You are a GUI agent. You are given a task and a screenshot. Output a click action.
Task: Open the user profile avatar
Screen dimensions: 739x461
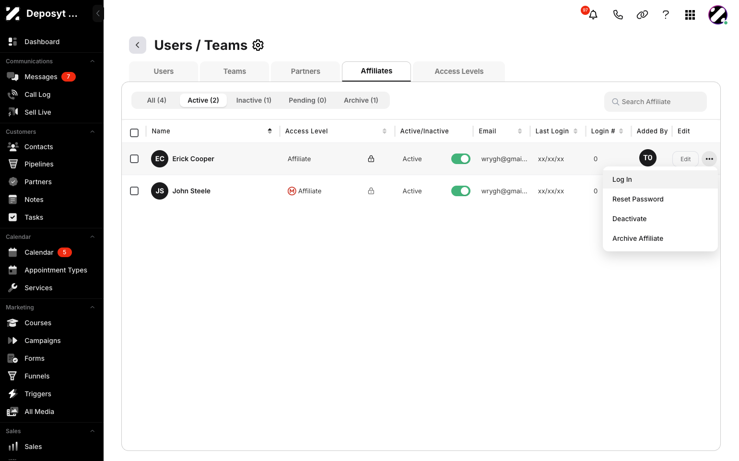pos(718,15)
